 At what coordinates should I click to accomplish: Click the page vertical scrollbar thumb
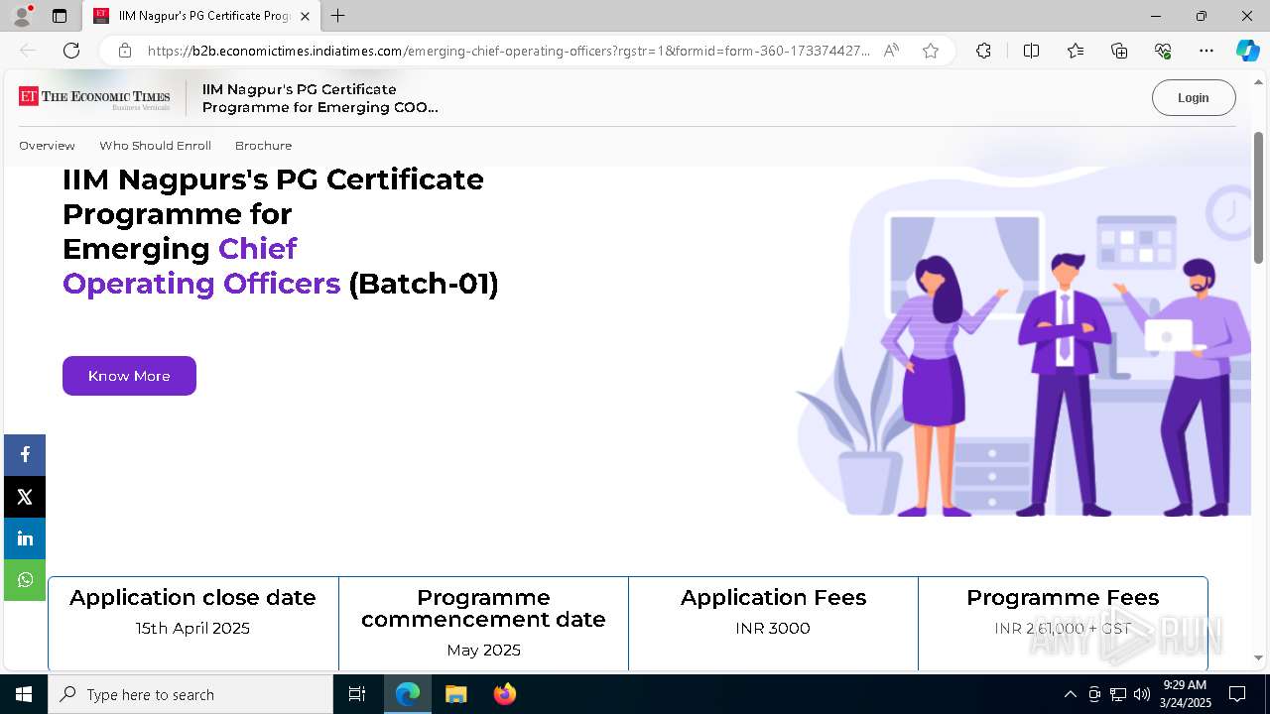1259,198
